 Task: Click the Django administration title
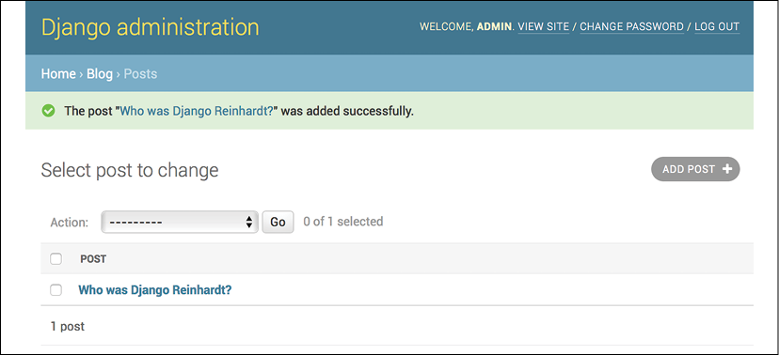[150, 27]
